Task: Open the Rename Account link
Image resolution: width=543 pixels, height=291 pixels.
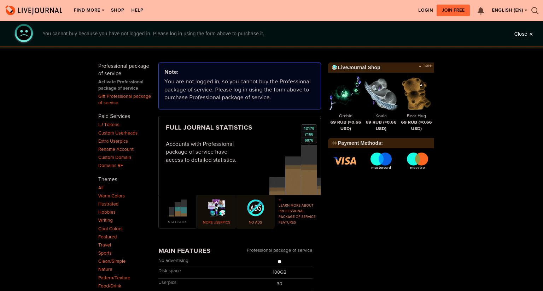Action: pos(116,149)
